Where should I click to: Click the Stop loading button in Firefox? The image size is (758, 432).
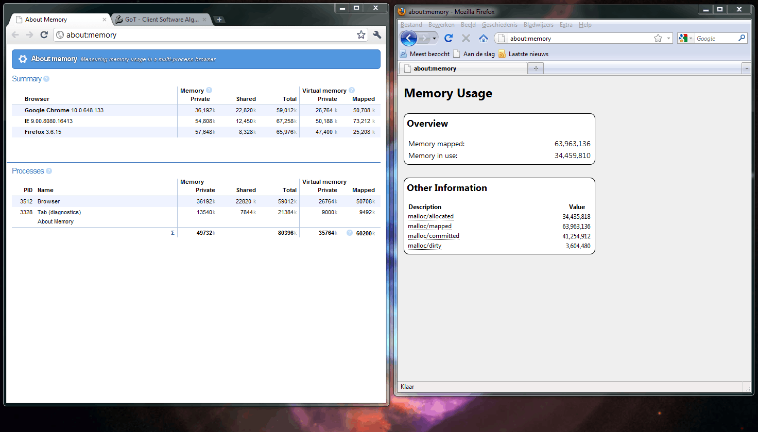(x=466, y=38)
